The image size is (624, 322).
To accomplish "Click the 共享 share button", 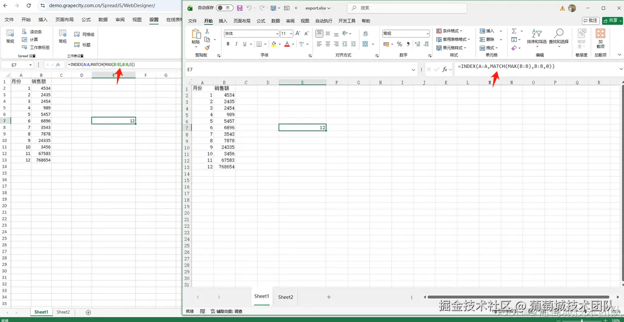I will pos(612,20).
